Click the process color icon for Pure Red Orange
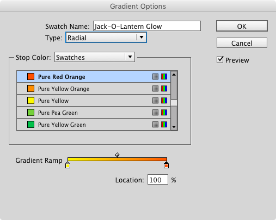Viewport: 276px width, 220px height. pos(155,77)
